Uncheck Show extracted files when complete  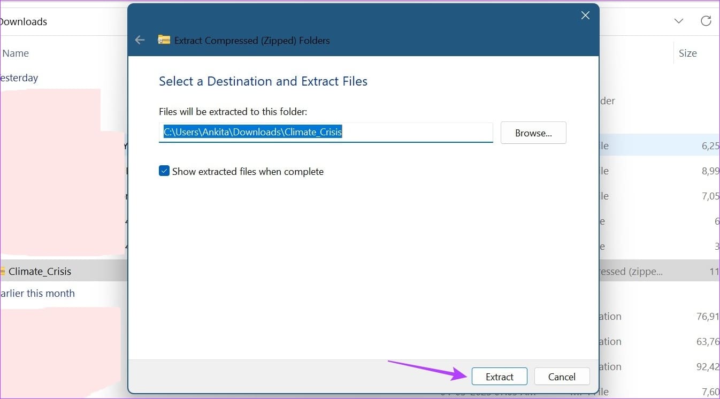click(x=164, y=171)
